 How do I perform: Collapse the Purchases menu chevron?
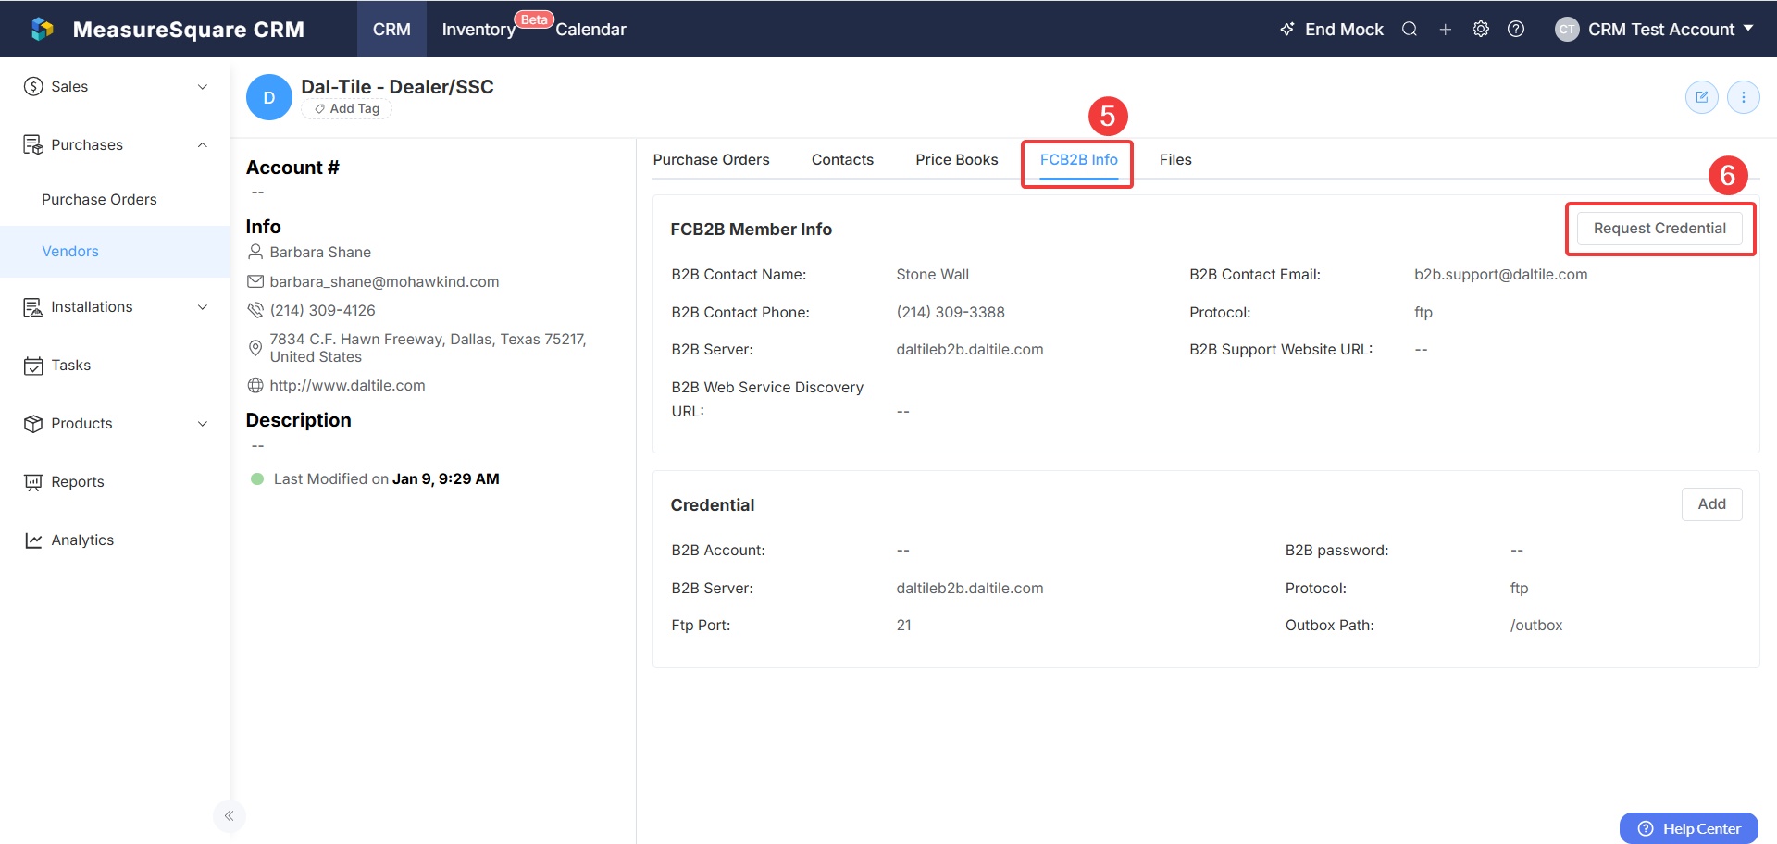[203, 144]
